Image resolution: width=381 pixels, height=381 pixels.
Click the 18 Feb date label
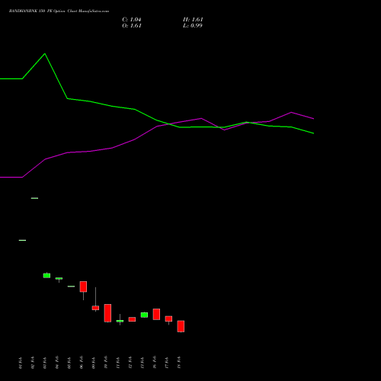pos(179,363)
